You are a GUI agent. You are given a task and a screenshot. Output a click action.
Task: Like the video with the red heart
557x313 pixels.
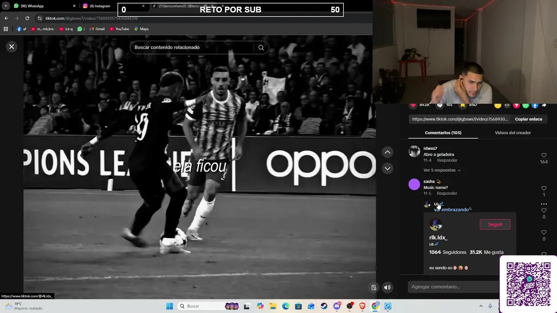413,105
